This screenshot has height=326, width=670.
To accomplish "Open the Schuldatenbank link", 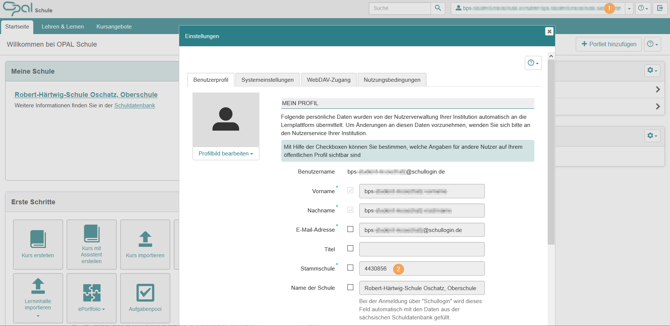I will pos(135,105).
